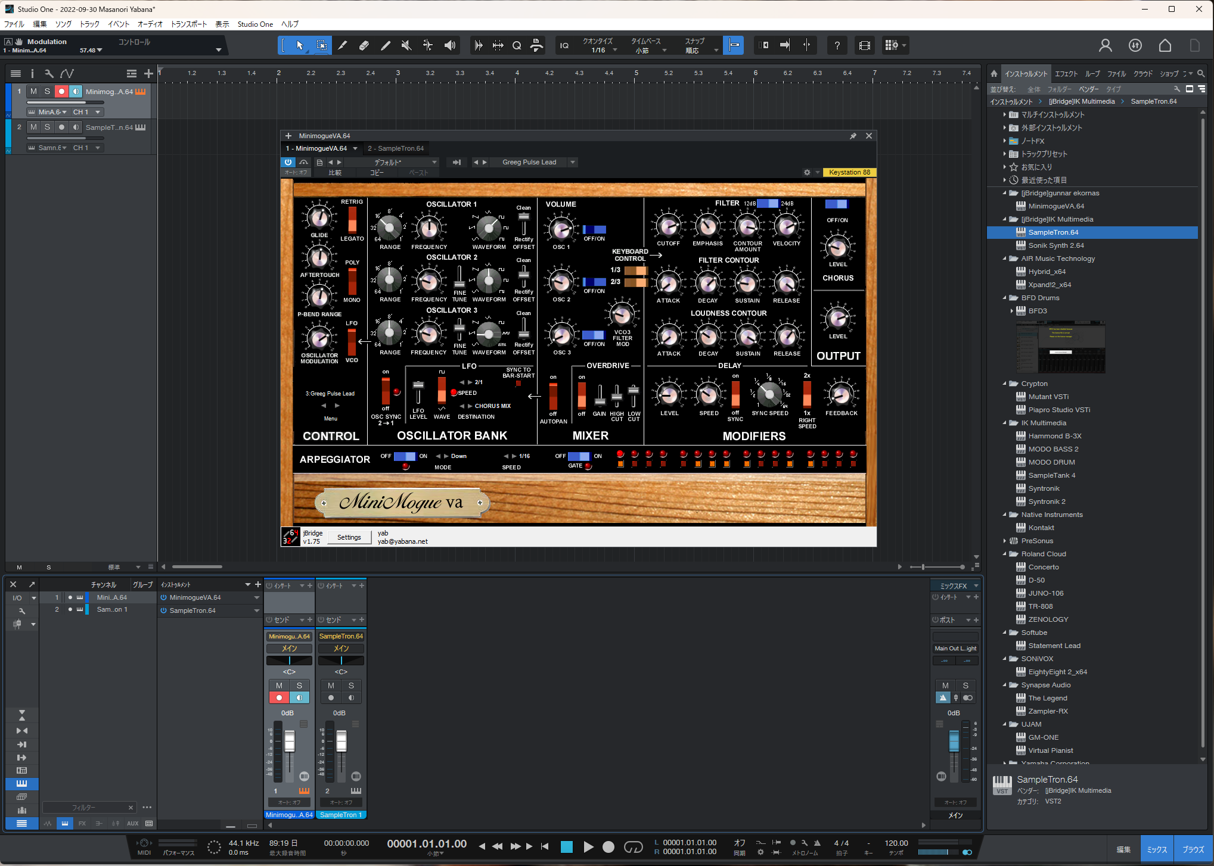Expand the BFD3 instrument entry

1012,311
